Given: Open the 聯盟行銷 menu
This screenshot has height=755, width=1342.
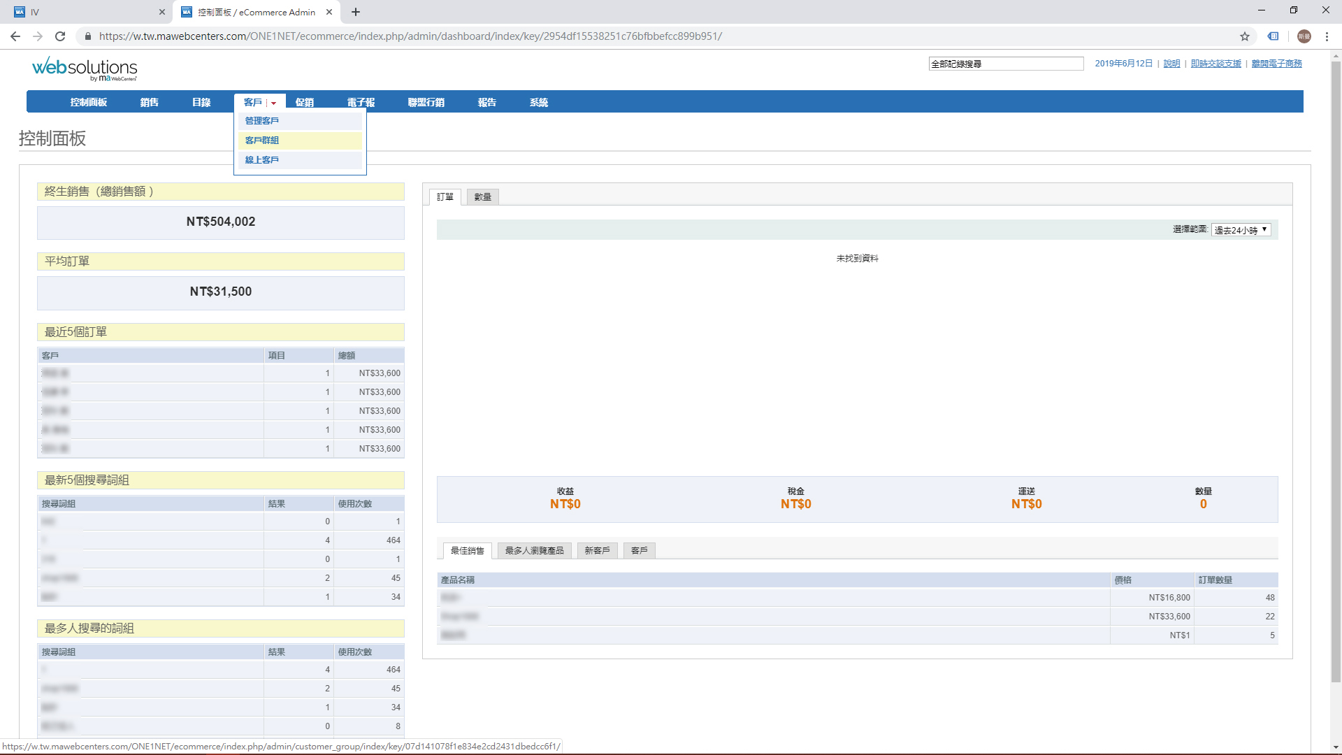Looking at the screenshot, I should (x=426, y=102).
